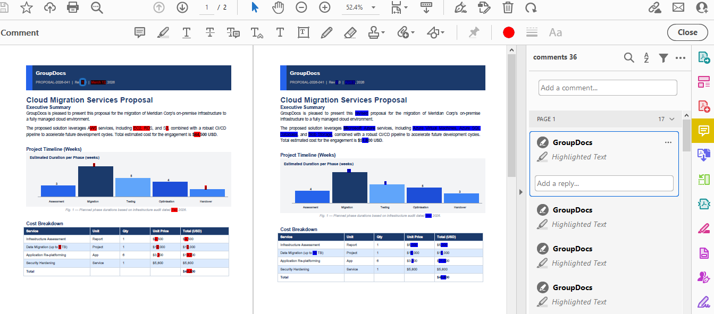The height and width of the screenshot is (314, 714).
Task: Click the share link cloud icon
Action: [655, 7]
